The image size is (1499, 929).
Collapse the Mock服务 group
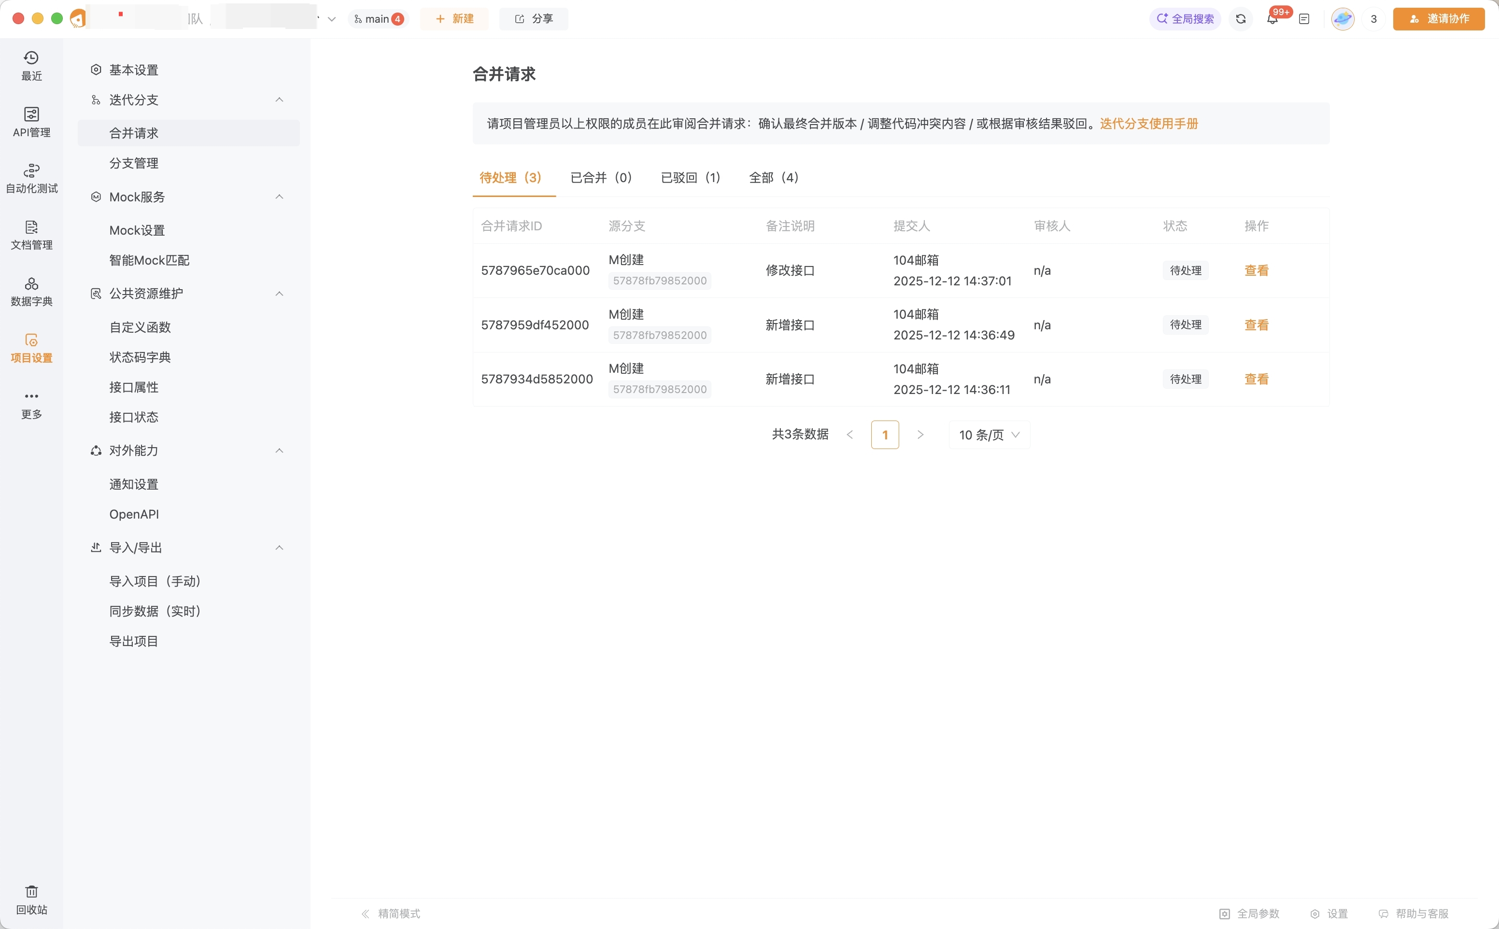tap(280, 197)
